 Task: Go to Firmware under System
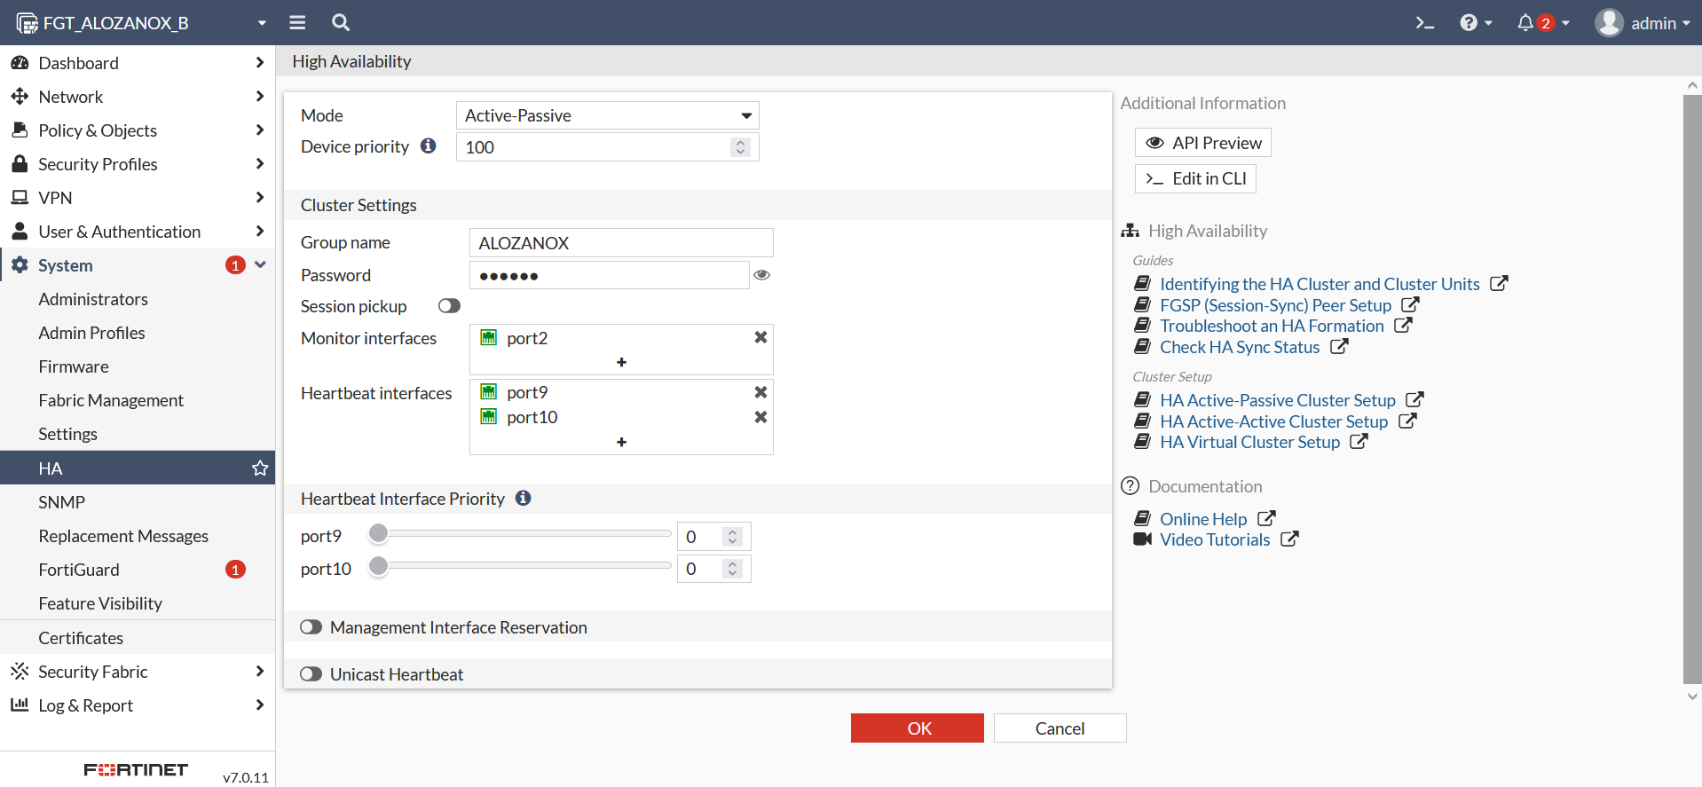pyautogui.click(x=74, y=366)
